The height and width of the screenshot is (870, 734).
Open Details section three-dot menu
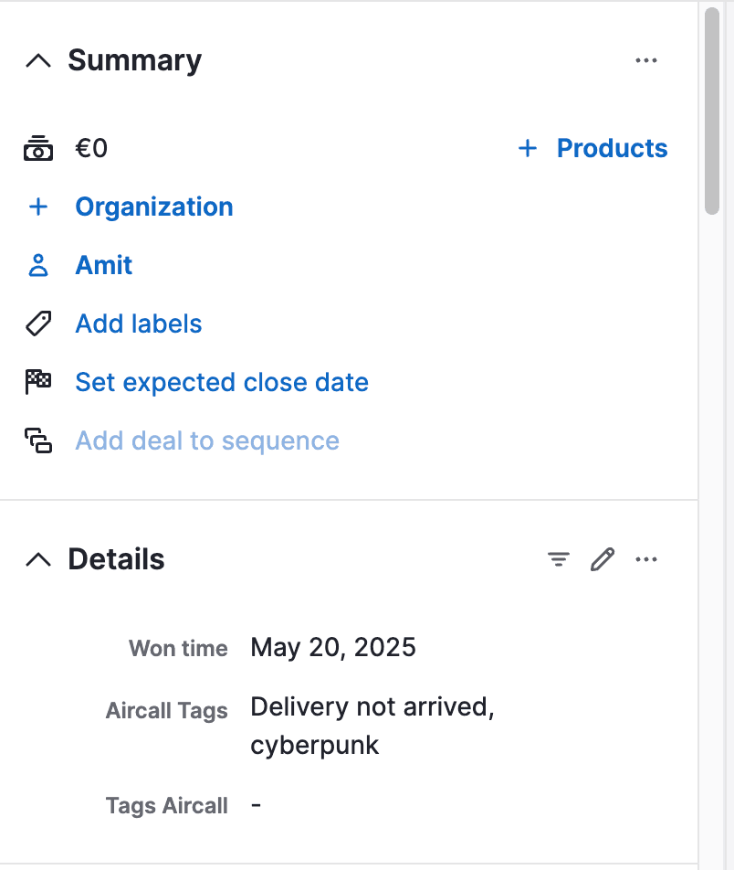(x=646, y=559)
